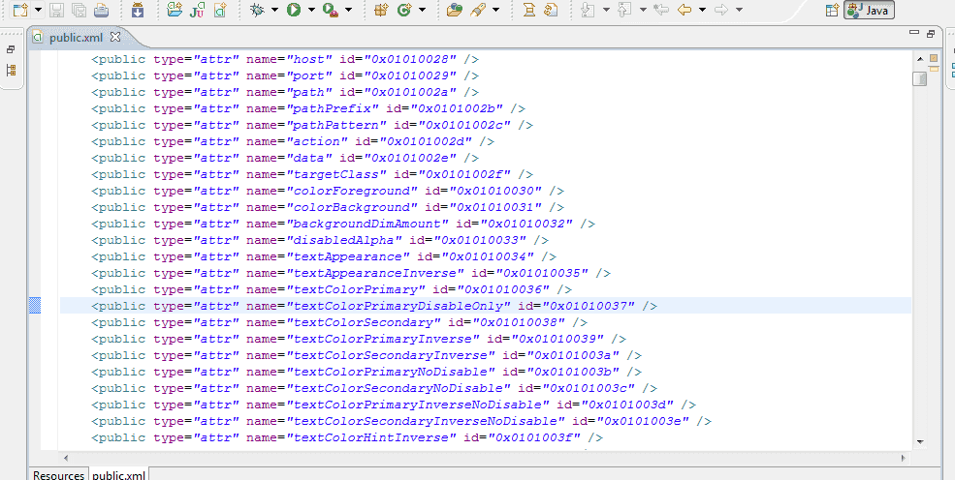Click the vertical scrollbar down arrow
This screenshot has height=480, width=955.
point(920,442)
